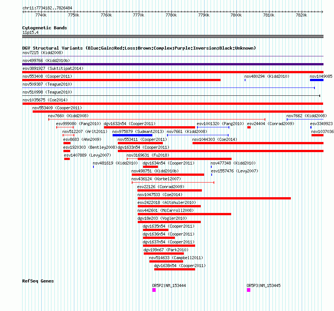Click nsv512207 (Arlt2011) label
Screen dimensions: 334x311
click(x=85, y=131)
